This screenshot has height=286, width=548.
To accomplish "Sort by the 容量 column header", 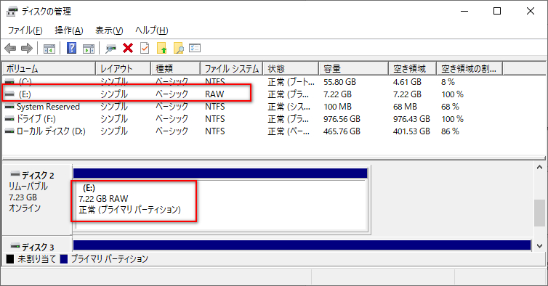I will click(354, 68).
